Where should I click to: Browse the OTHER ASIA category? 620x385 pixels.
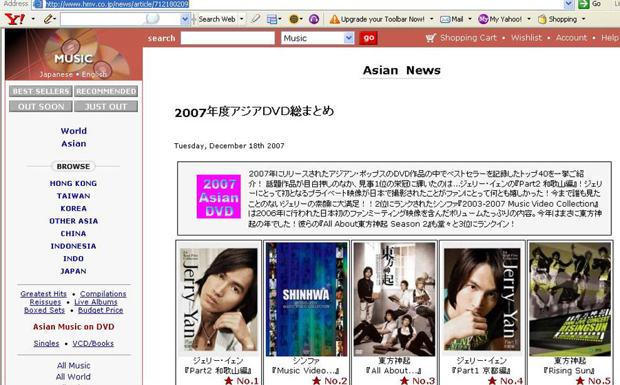[x=73, y=221]
